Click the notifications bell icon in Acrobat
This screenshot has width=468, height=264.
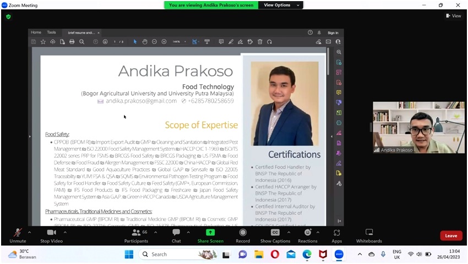[x=319, y=32]
